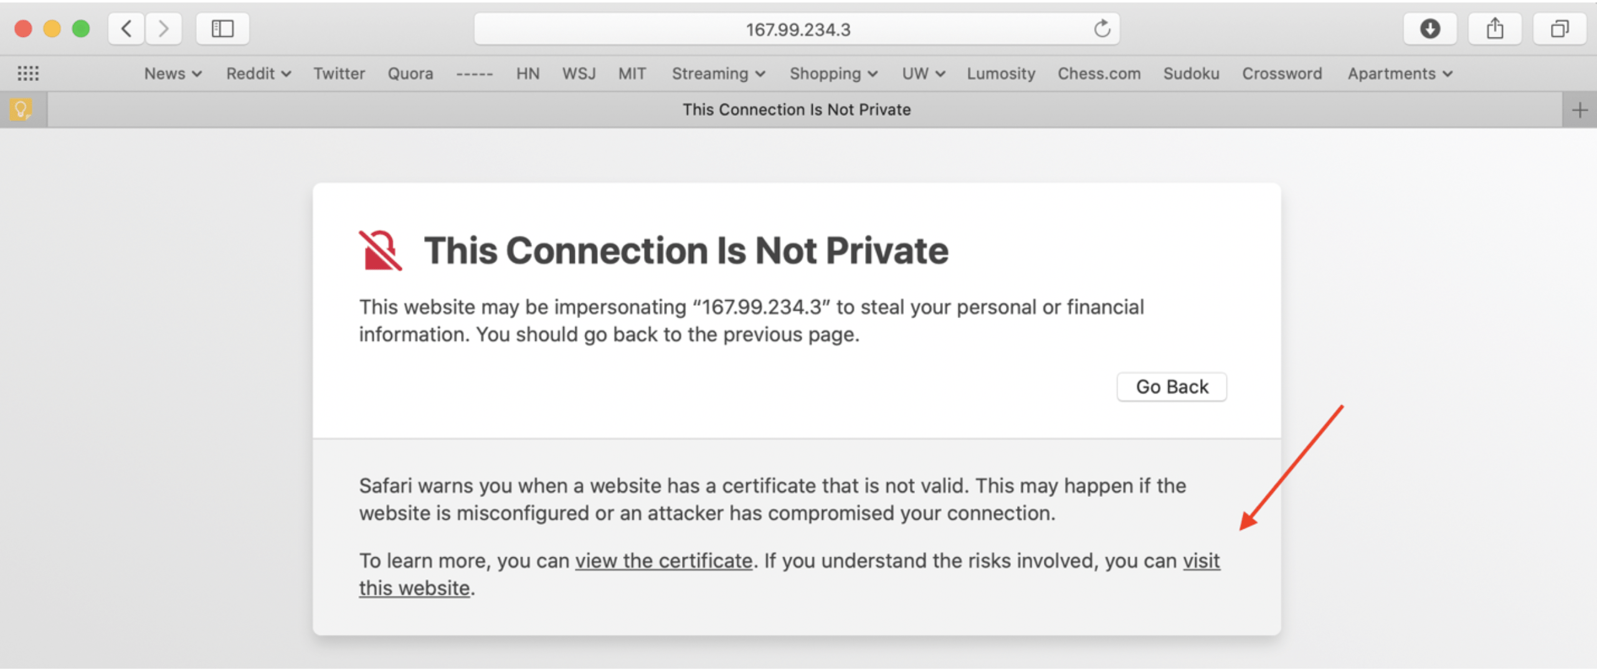Select the pinned lightbulb tab

click(21, 110)
